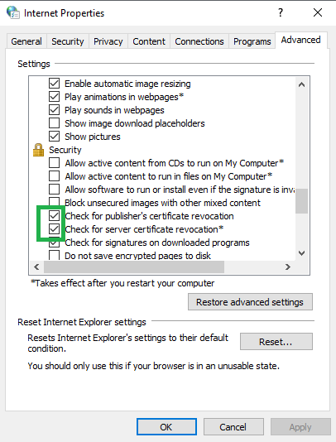Uncheck Check for publisher's certificate revocation
Image resolution: width=336 pixels, height=442 pixels.
coord(54,216)
